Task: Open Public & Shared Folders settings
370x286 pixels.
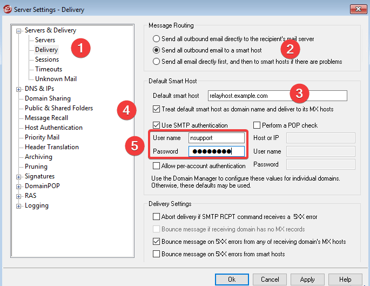Action: [59, 108]
